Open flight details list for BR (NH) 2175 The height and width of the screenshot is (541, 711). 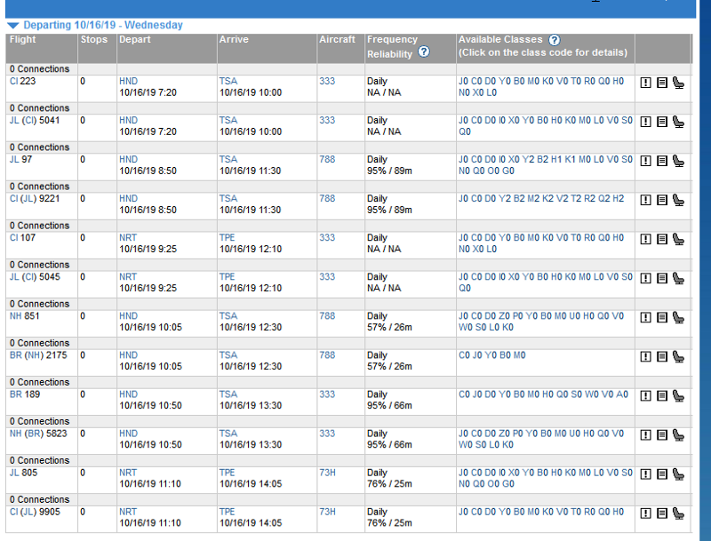coord(662,356)
